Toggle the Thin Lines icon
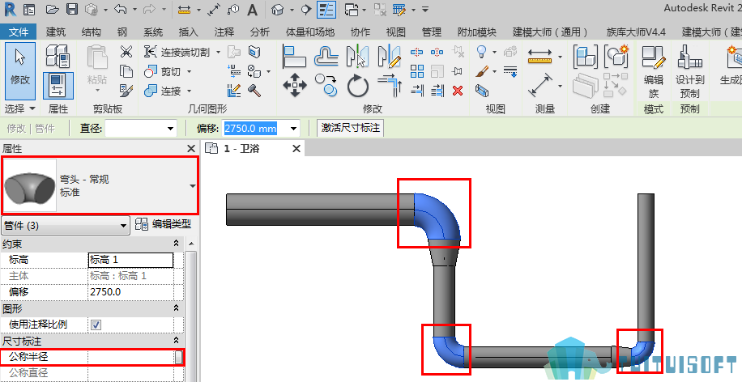This screenshot has width=742, height=382. pos(326,10)
